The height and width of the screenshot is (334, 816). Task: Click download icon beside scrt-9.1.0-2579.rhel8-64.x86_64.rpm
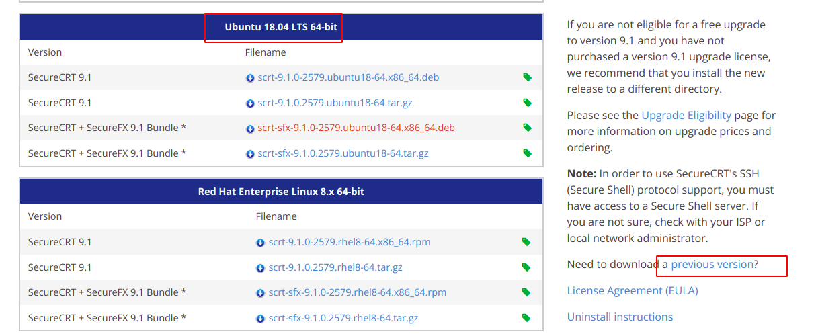pyautogui.click(x=260, y=243)
